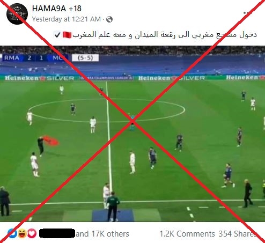This screenshot has height=243, width=265.
Task: Click the Heineken Silver advertising board
Action: tap(39, 78)
